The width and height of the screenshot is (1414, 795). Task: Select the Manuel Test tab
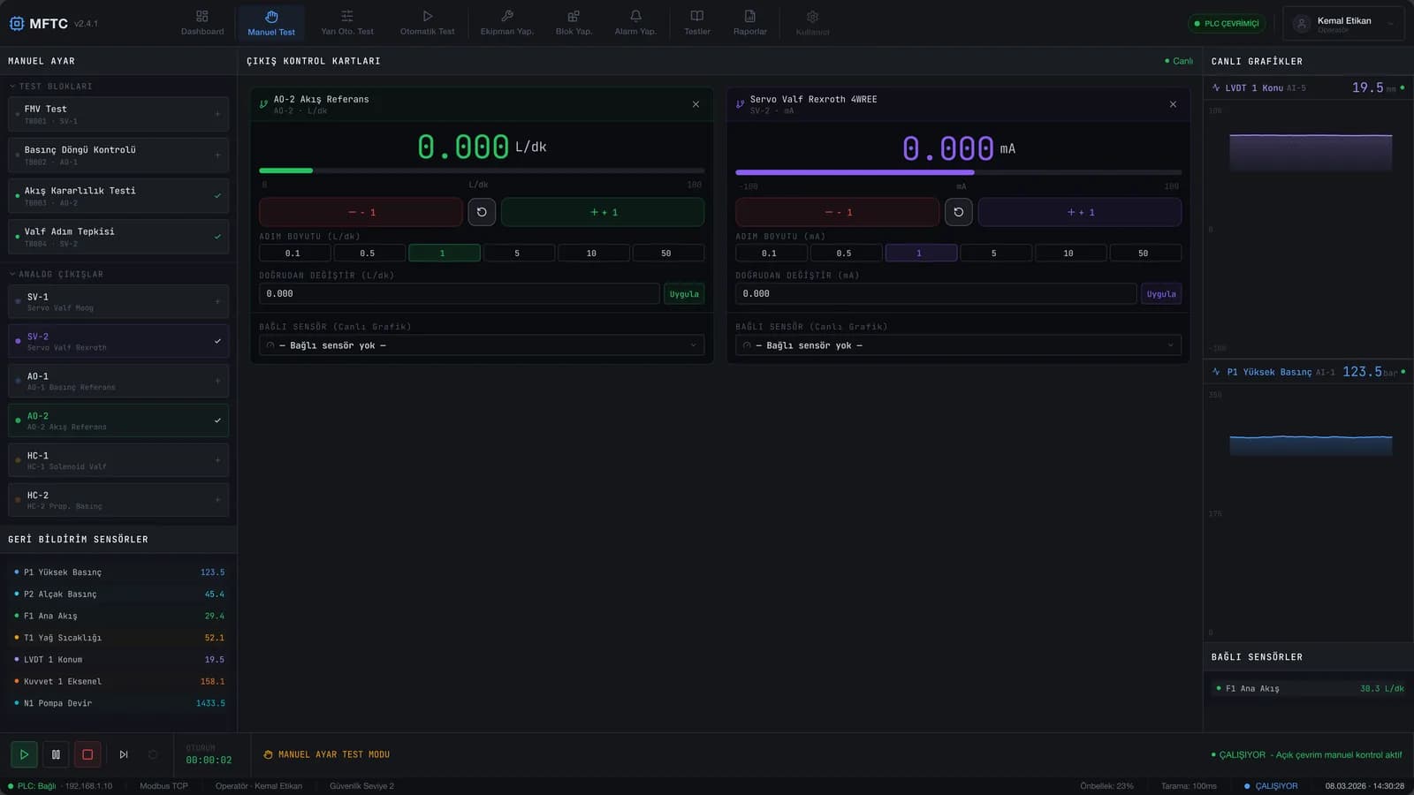tap(271, 23)
